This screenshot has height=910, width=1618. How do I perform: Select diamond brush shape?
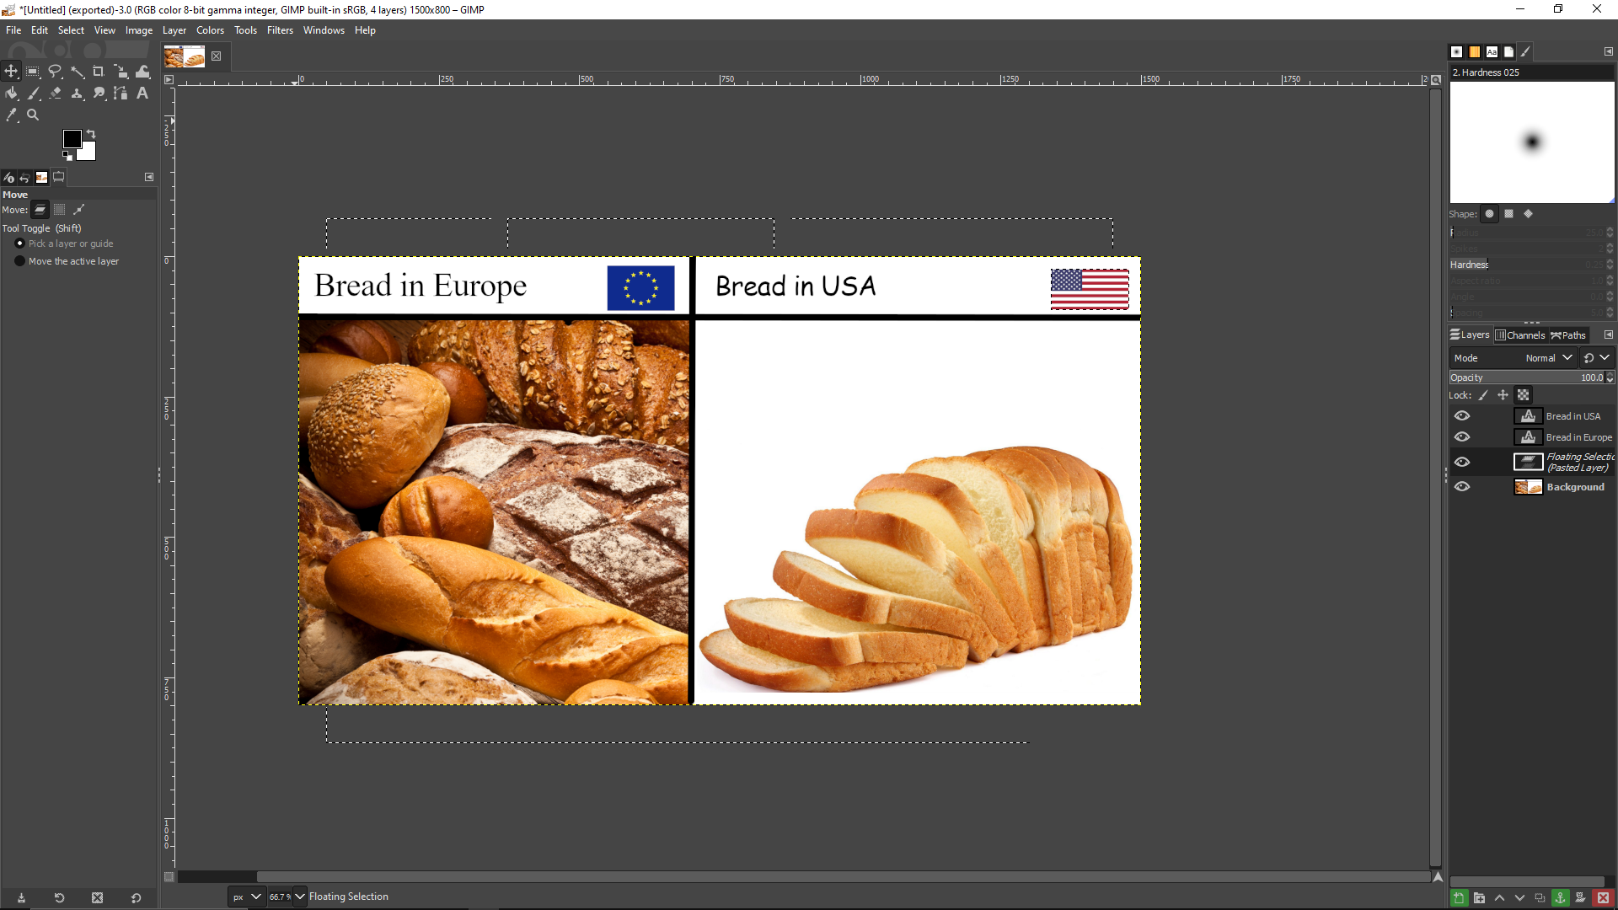click(1528, 214)
